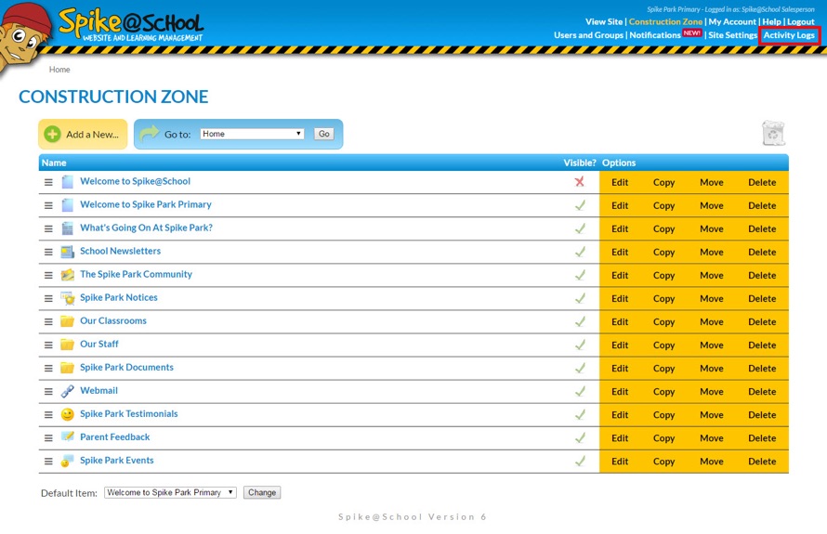Click drag handle for Webmail row

click(x=48, y=392)
